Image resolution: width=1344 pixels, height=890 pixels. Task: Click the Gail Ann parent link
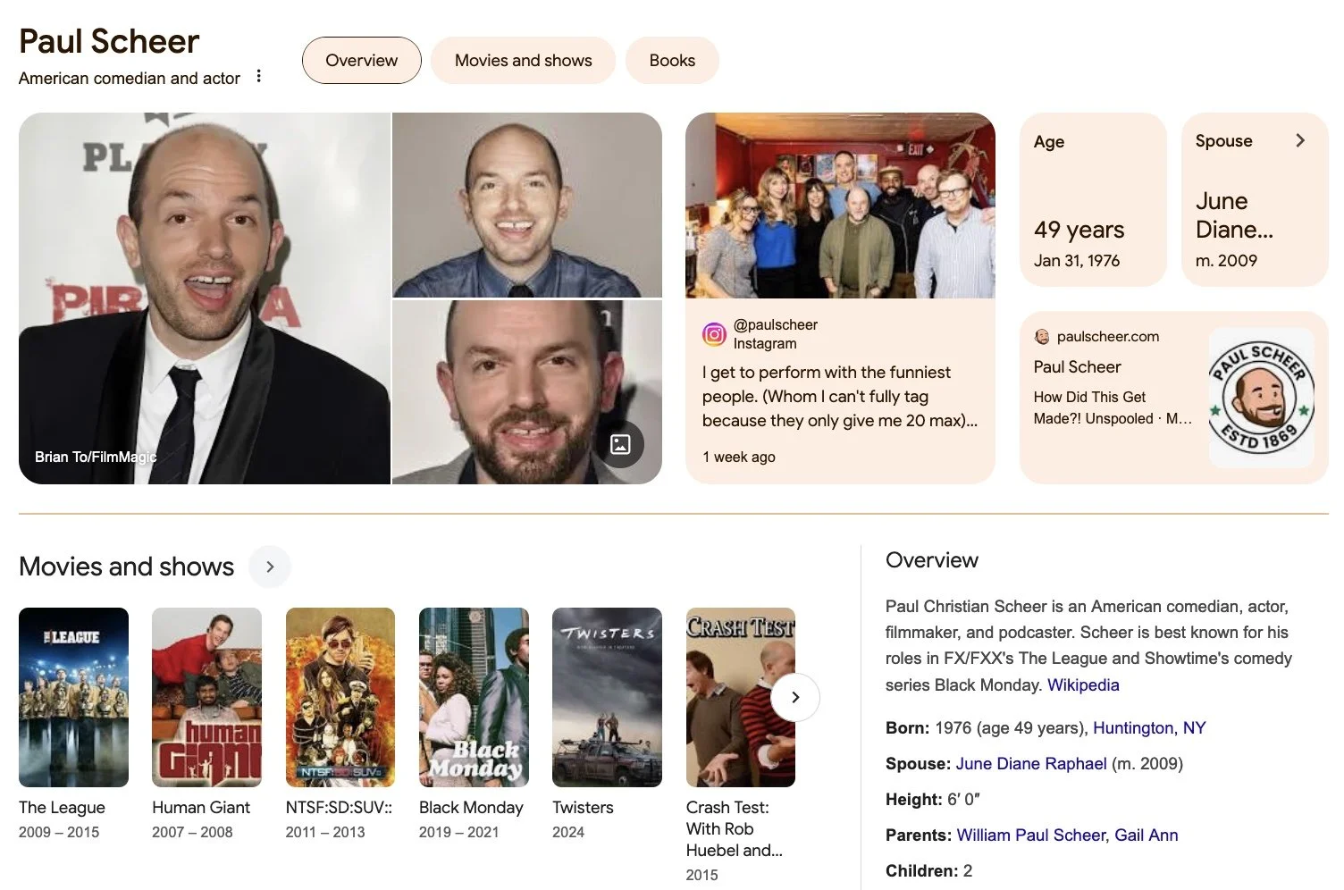pyautogui.click(x=1147, y=835)
